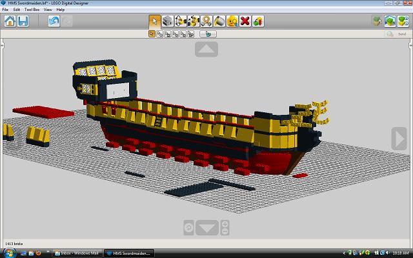
Task: Open the Windows Start menu
Action: coord(8,253)
